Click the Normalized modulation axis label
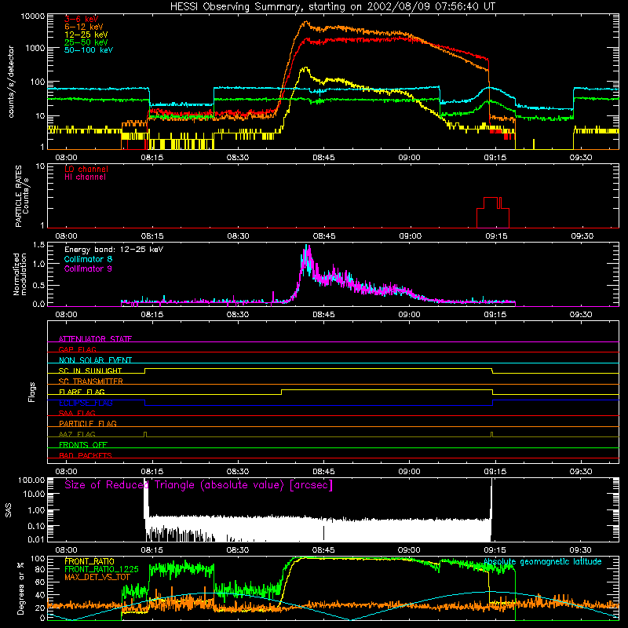 pos(20,274)
